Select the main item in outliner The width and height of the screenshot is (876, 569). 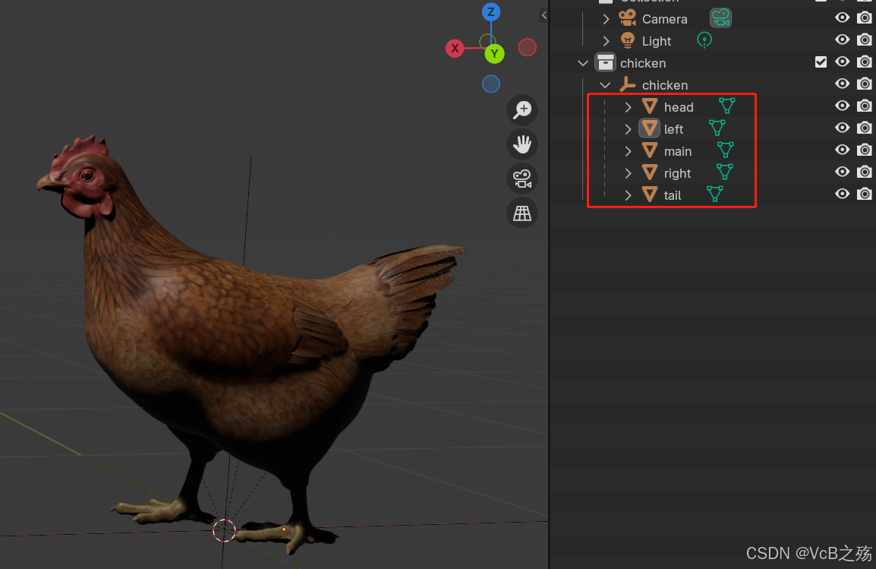(678, 151)
